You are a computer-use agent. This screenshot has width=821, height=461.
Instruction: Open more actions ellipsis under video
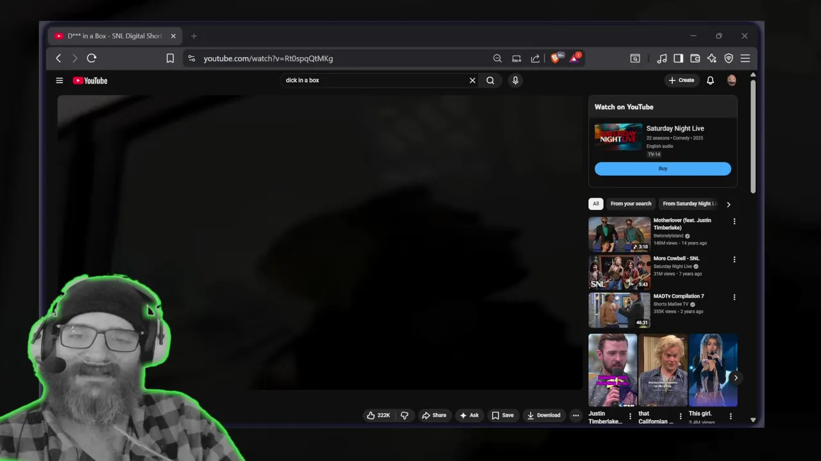pos(575,416)
